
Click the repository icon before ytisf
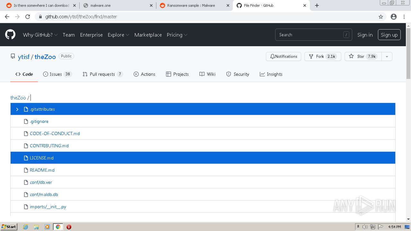[13, 56]
